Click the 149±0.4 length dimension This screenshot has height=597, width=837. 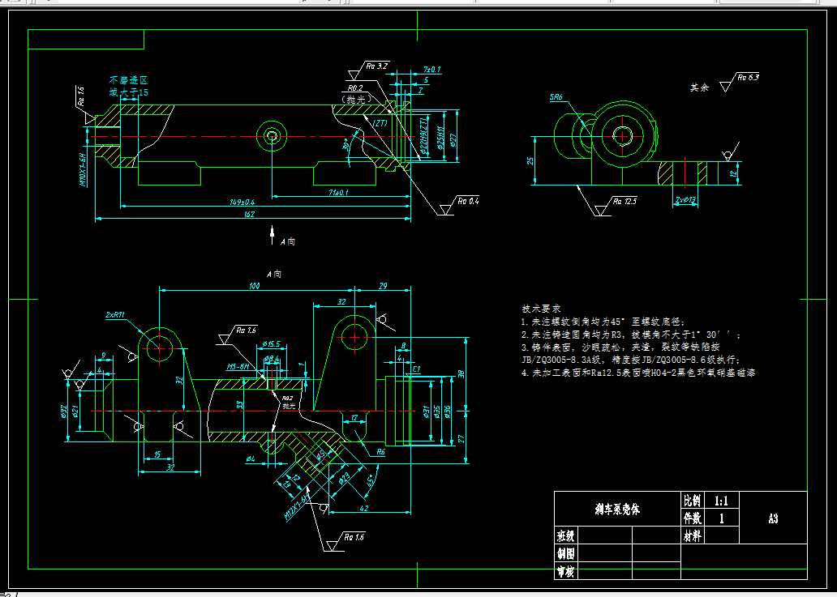coord(243,202)
